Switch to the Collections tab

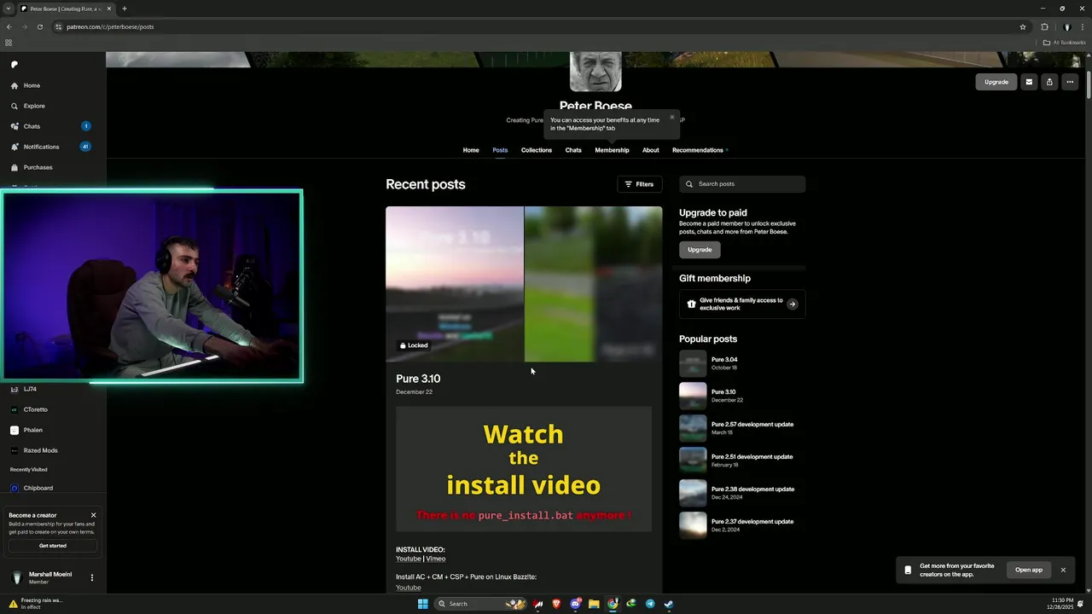click(537, 150)
